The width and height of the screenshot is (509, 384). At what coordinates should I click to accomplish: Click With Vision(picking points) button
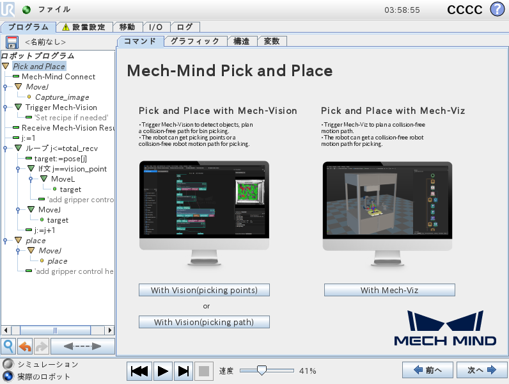[x=204, y=290]
